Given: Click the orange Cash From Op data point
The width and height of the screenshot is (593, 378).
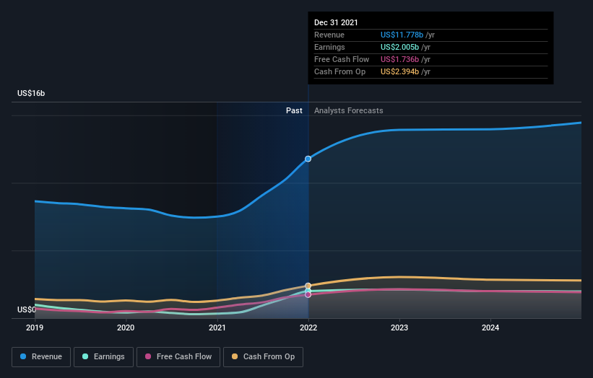Looking at the screenshot, I should [x=308, y=286].
